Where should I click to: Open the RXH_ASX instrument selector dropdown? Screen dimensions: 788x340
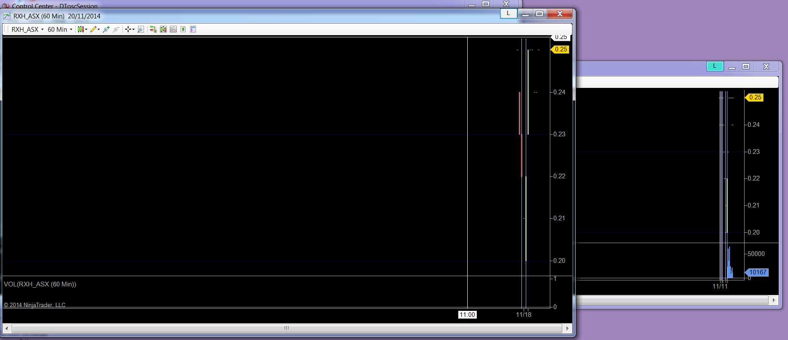(x=28, y=29)
